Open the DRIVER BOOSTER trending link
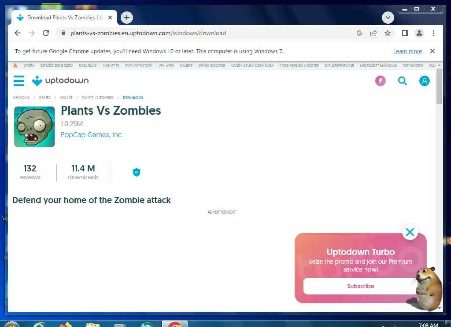This screenshot has height=327, width=451. coord(212,65)
